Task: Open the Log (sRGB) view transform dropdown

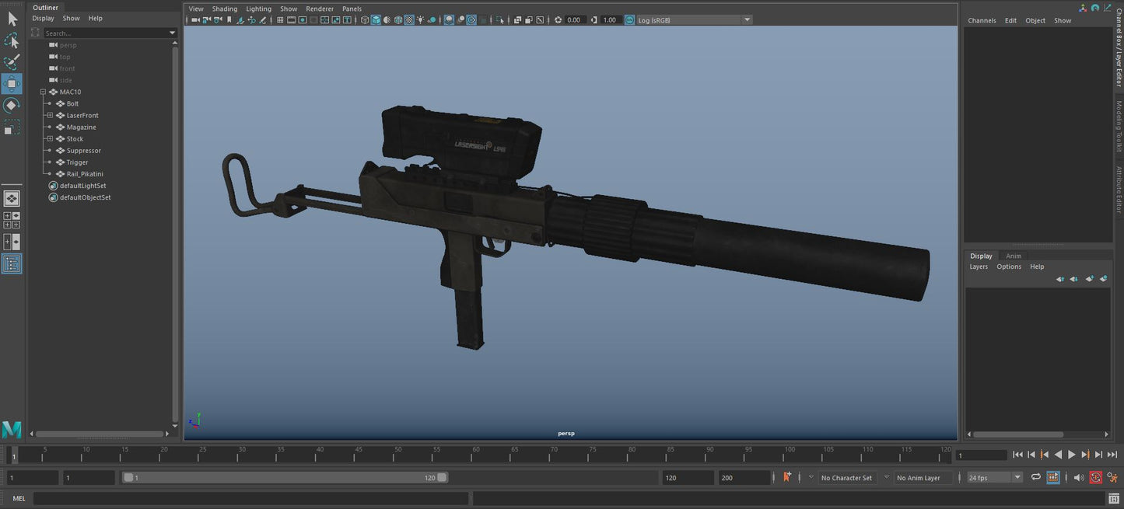Action: click(747, 20)
